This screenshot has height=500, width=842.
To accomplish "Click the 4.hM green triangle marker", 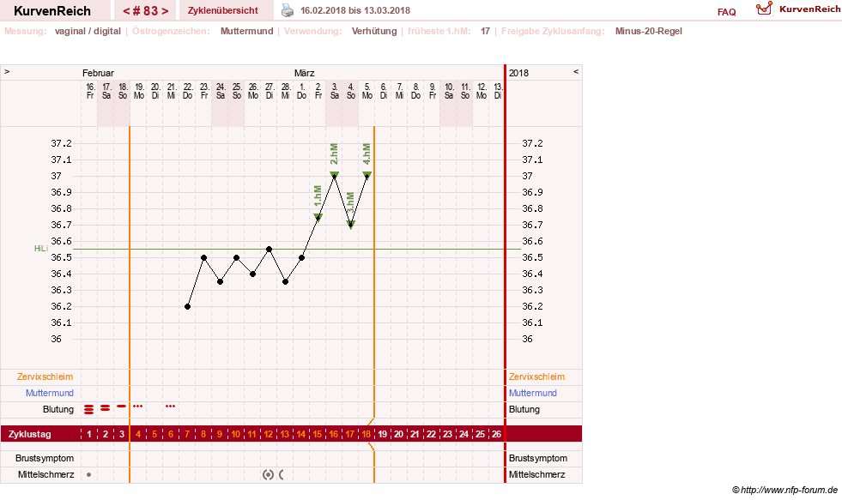I will point(366,175).
